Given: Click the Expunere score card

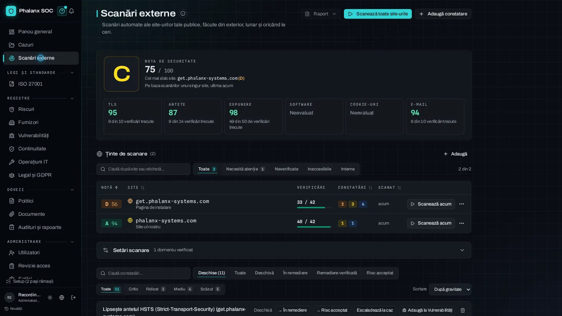Looking at the screenshot, I should (x=254, y=116).
